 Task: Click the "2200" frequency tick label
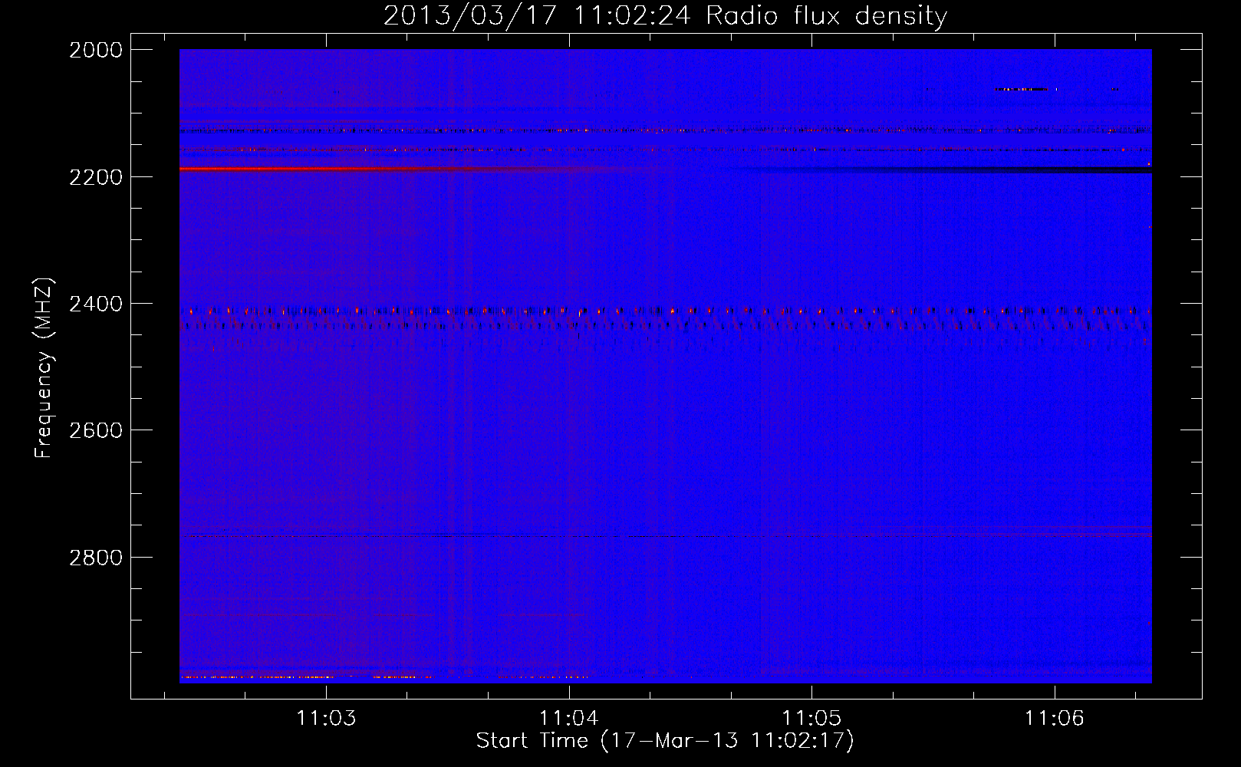coord(96,177)
